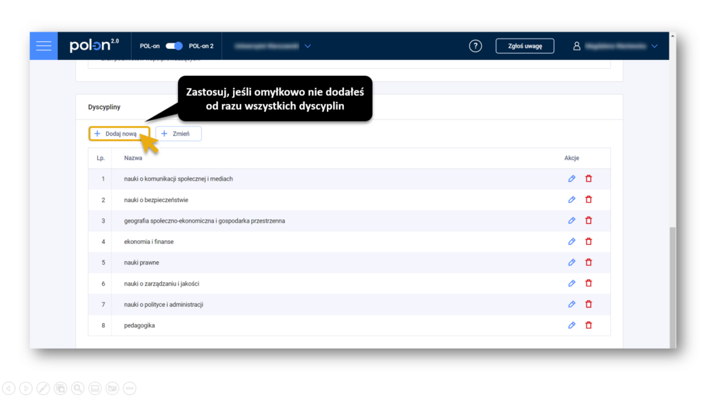The width and height of the screenshot is (706, 397).
Task: Toggle slideshow subtitles icon
Action: (x=95, y=388)
